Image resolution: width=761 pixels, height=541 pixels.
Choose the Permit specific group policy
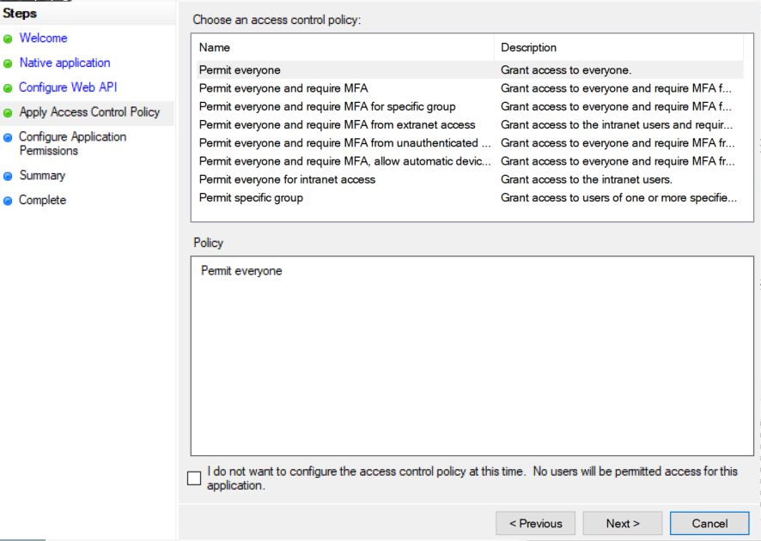(x=251, y=197)
